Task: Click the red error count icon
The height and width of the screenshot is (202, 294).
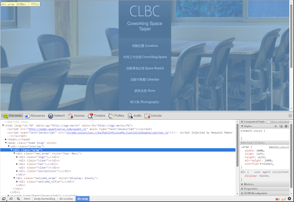Action: [277, 199]
